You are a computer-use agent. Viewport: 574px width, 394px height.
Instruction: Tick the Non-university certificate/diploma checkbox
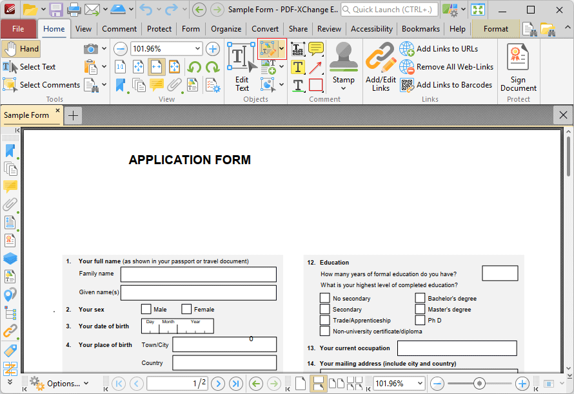point(324,331)
